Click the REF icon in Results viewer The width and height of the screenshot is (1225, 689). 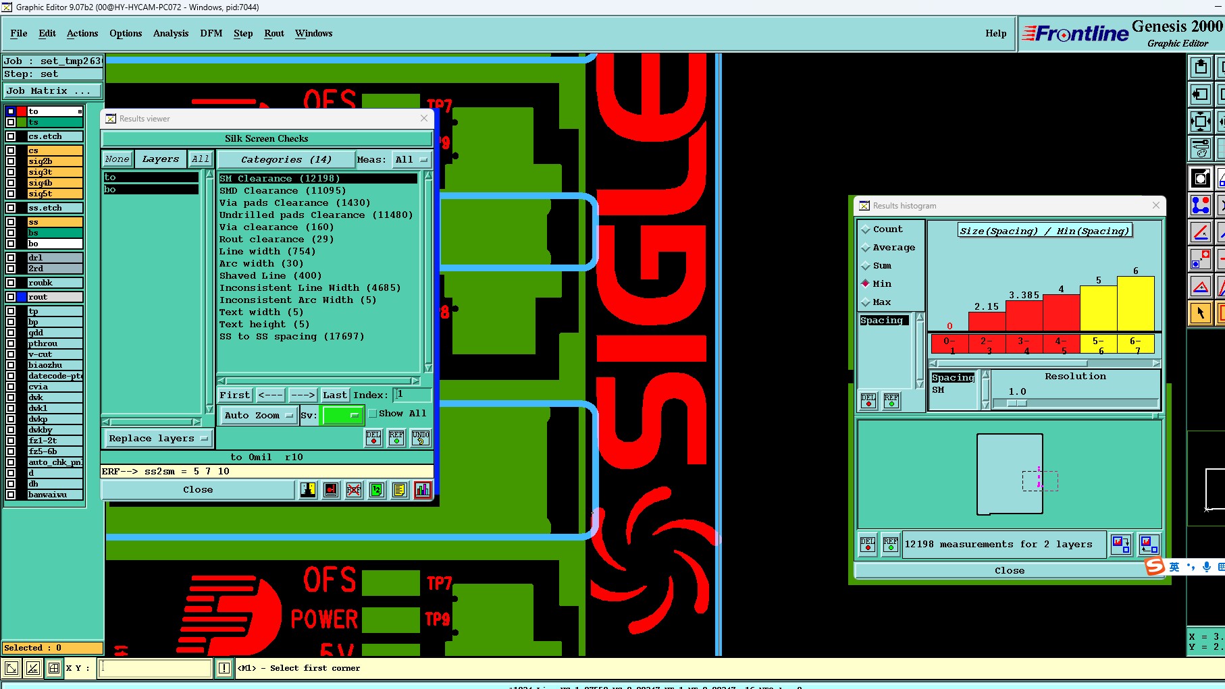pos(396,438)
